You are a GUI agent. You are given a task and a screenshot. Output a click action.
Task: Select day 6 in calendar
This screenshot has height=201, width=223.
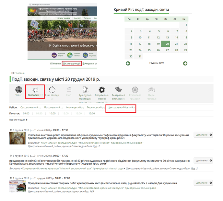click(x=166, y=31)
